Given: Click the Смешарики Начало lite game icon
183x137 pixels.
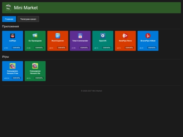Looking at the screenshot, I should [35, 66].
